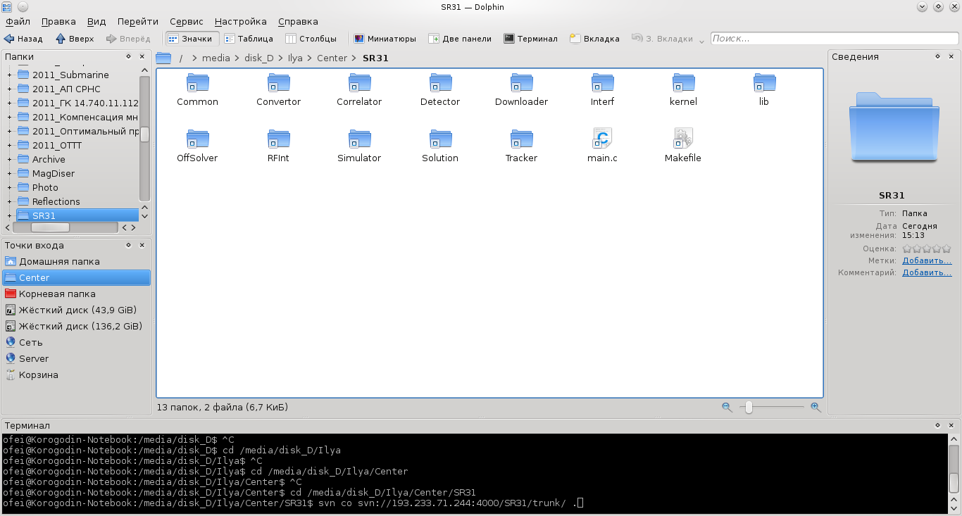Go up one level with Вверх

75,39
